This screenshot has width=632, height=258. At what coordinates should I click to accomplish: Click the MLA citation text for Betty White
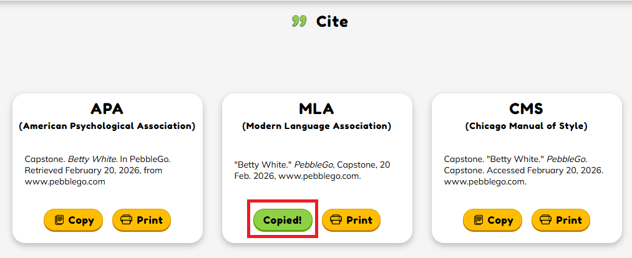pos(312,170)
